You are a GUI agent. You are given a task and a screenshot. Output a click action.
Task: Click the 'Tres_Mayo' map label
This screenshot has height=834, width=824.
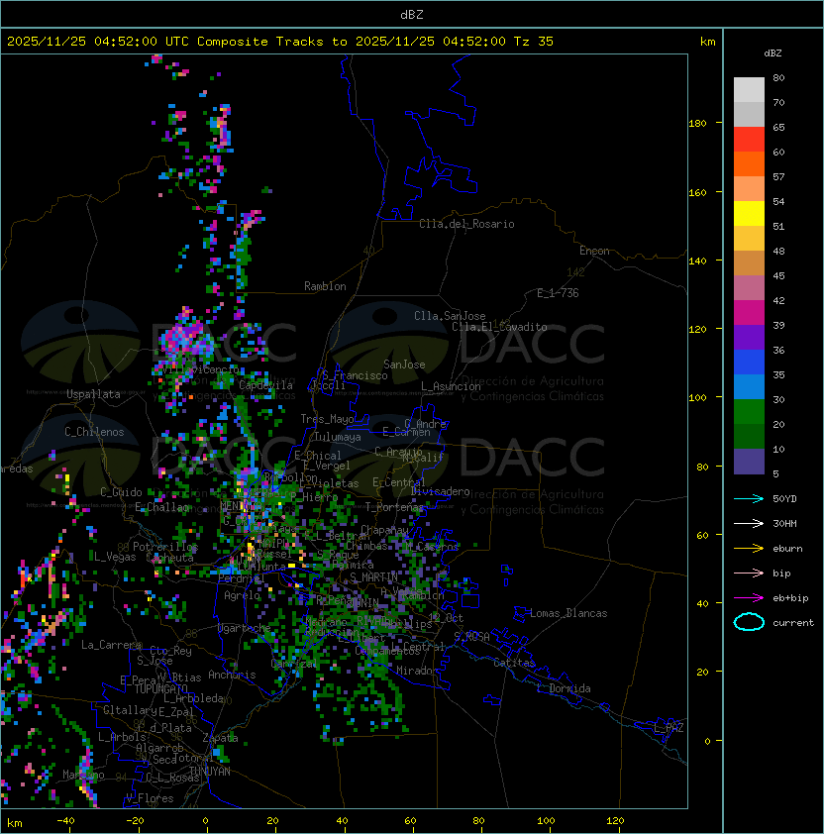tap(327, 419)
